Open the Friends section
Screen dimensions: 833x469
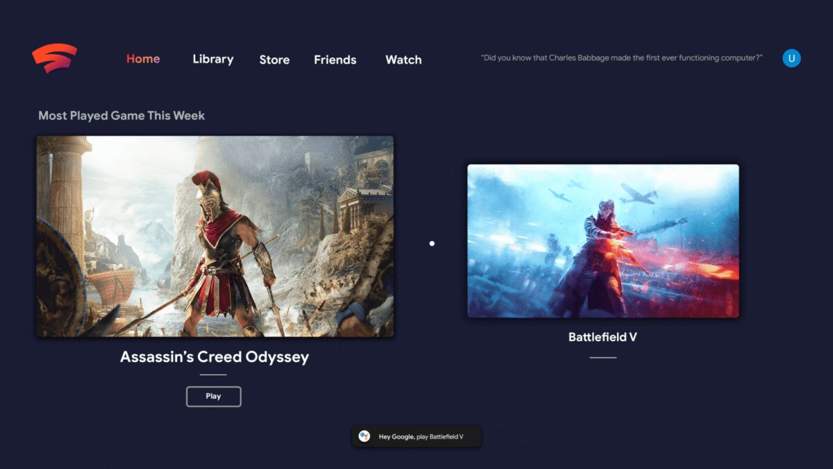tap(335, 60)
